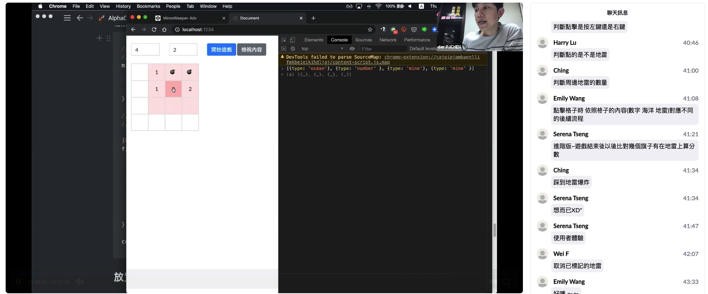This screenshot has width=708, height=294.
Task: Click the grid cell showing 2
Action: (190, 89)
